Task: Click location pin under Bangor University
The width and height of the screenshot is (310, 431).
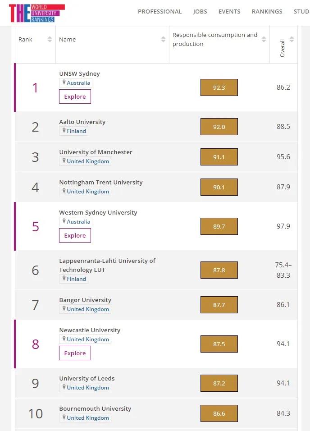Action: coord(64,309)
